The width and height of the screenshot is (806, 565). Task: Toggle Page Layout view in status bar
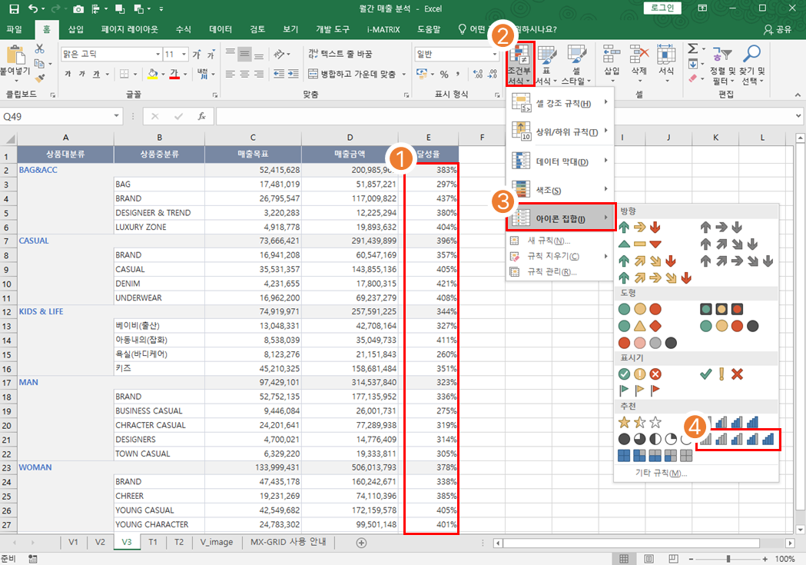tap(648, 559)
